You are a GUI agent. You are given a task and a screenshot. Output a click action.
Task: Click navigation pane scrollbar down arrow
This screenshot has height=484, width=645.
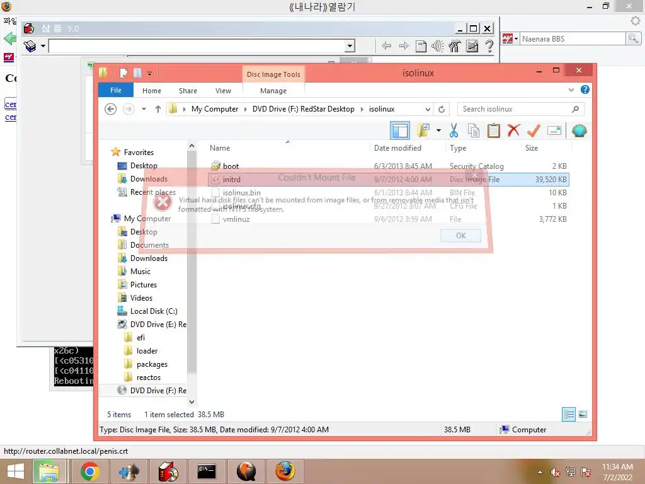coord(191,401)
